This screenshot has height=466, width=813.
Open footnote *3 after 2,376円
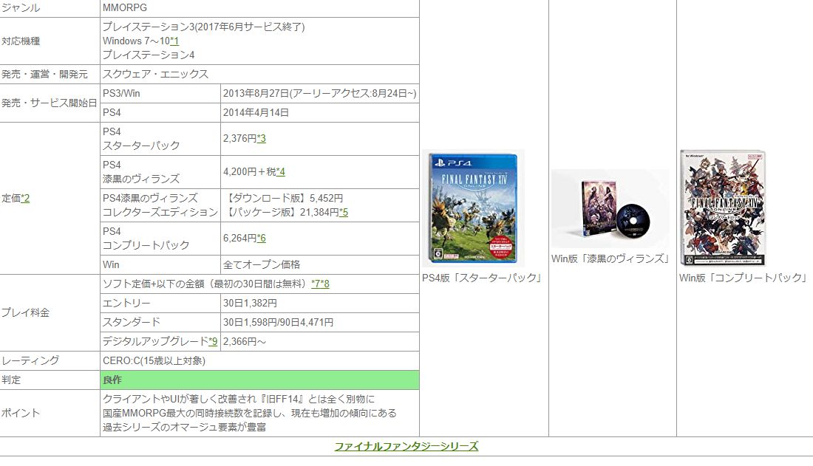pyautogui.click(x=262, y=138)
